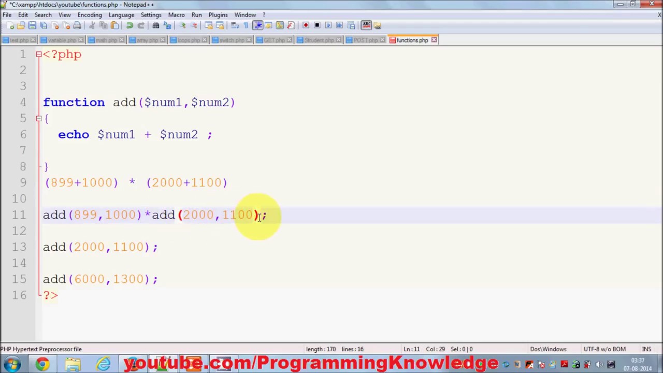The height and width of the screenshot is (373, 663).
Task: Open the File menu
Action: click(x=7, y=15)
